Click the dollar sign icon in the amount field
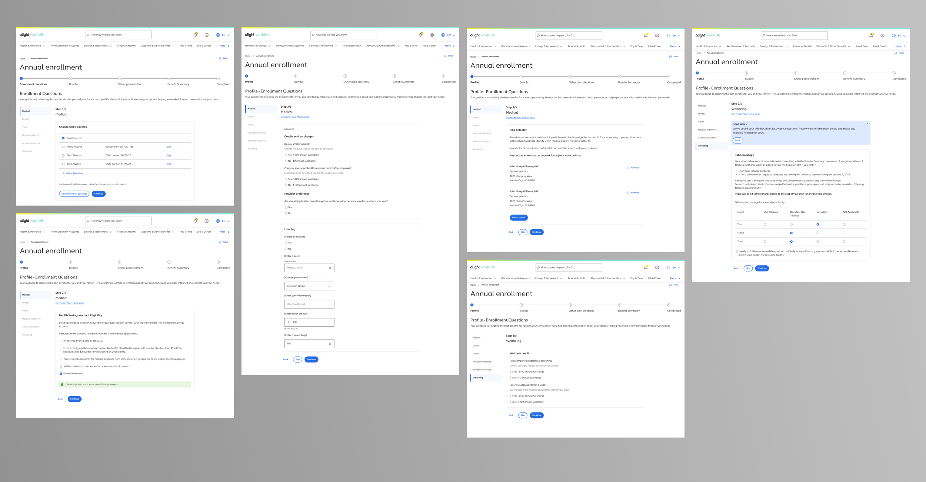Image resolution: width=926 pixels, height=482 pixels. coord(289,322)
